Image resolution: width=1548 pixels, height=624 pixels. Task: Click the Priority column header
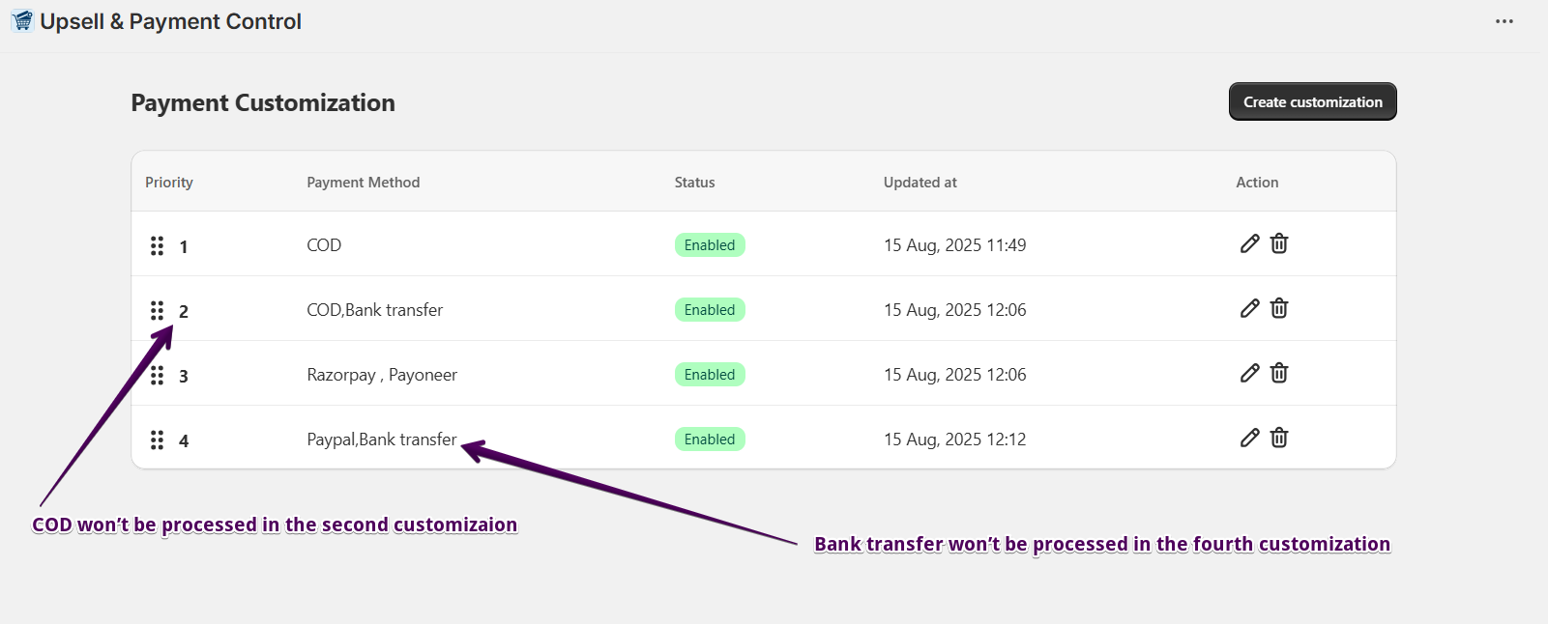(x=169, y=183)
